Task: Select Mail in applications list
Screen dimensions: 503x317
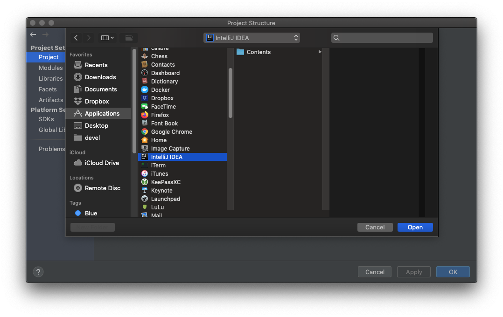Action: (182, 215)
